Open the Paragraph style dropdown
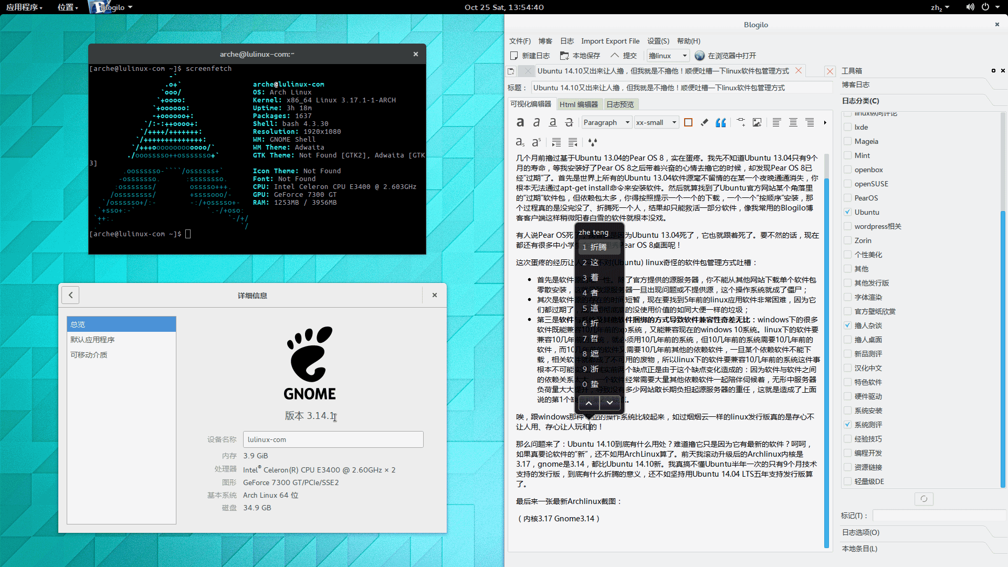Screen dimensions: 1008x567 pyautogui.click(x=606, y=122)
